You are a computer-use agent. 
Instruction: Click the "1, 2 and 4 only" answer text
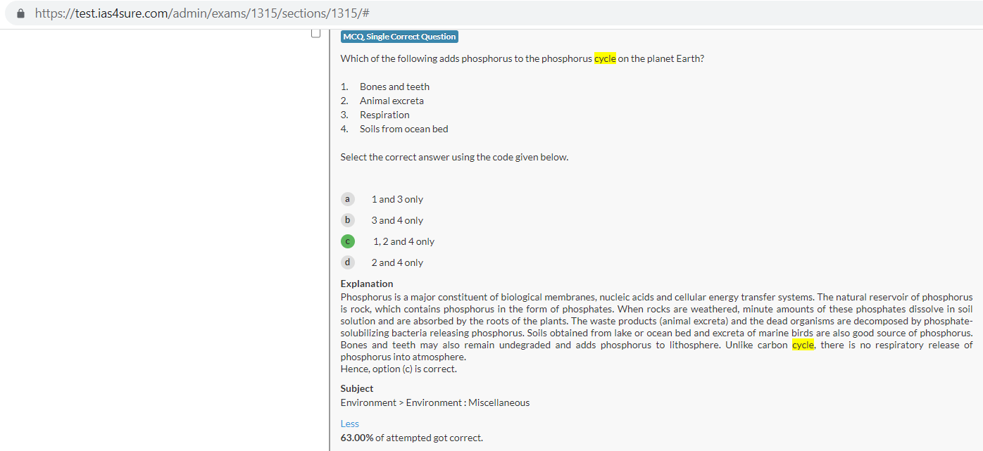coord(403,241)
